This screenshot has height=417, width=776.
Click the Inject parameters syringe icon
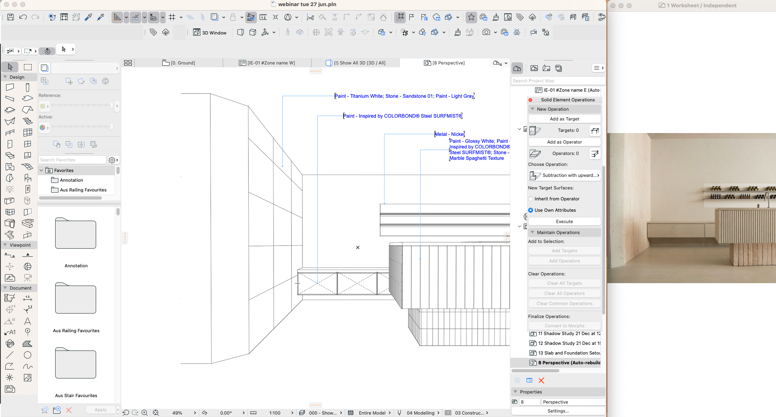pos(101,17)
